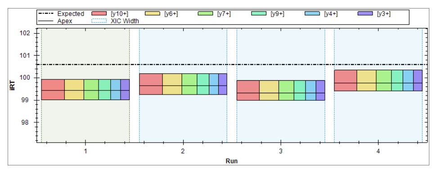Select the 'Expected' legend label

click(71, 13)
